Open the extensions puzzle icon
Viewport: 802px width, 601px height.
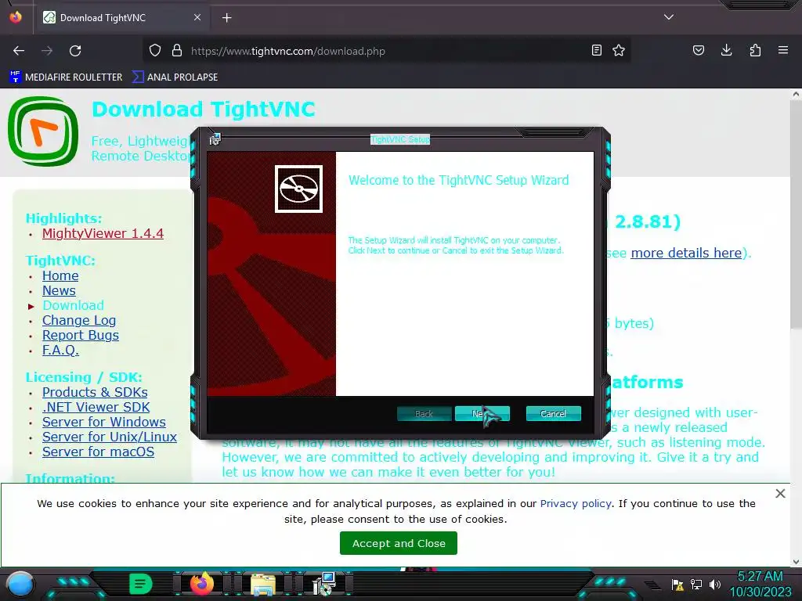pos(755,50)
